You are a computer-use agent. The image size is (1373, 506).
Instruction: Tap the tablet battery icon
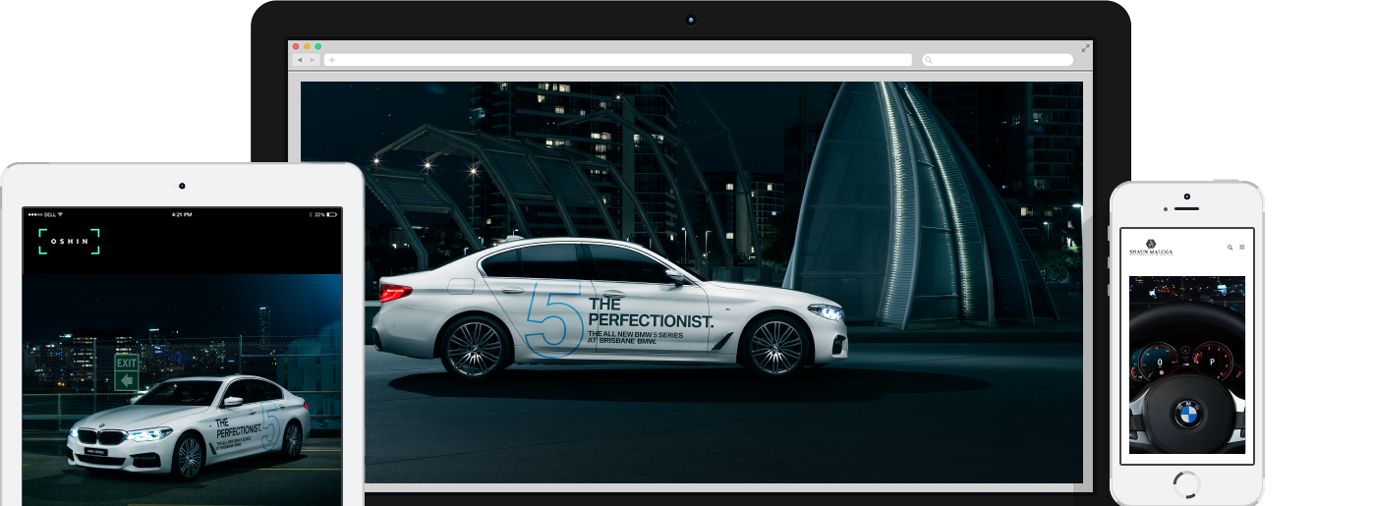click(x=332, y=214)
